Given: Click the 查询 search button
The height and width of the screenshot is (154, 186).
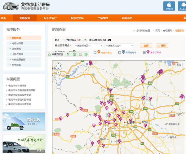Looking at the screenshot, I should pos(162,46).
